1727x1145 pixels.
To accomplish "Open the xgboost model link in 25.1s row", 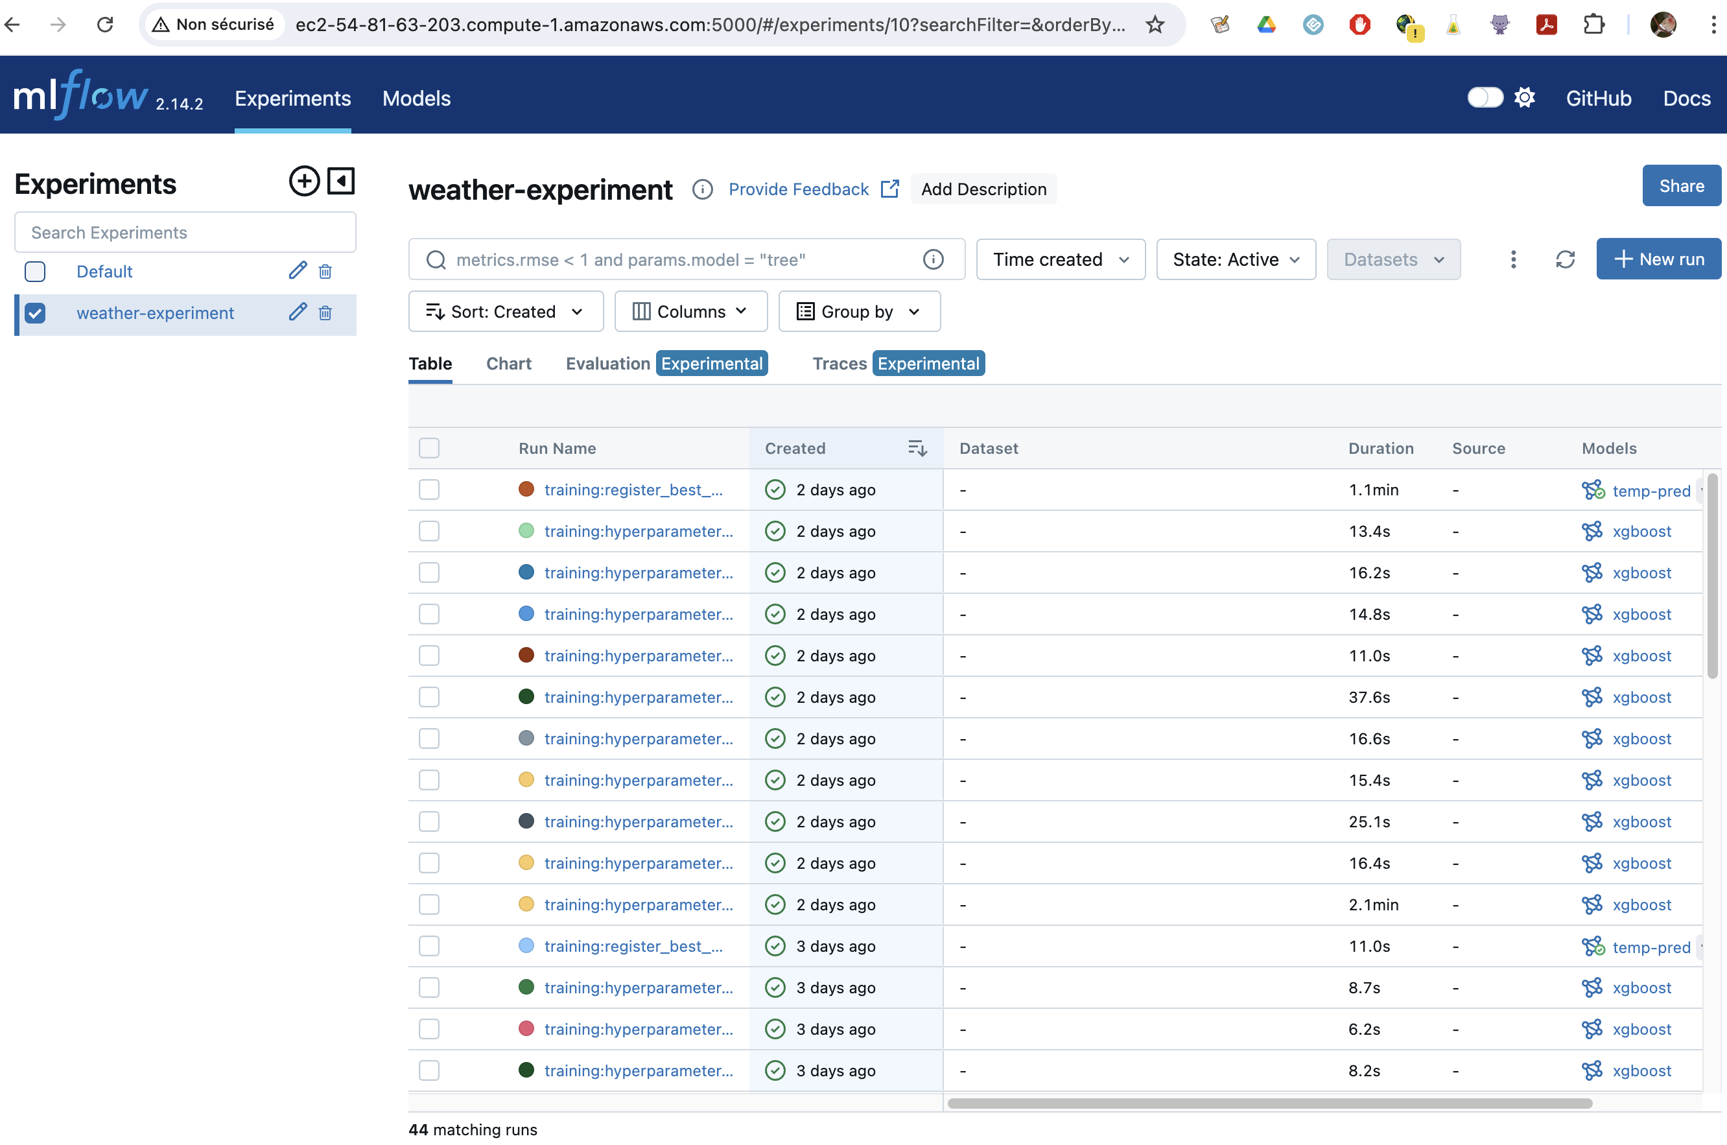I will click(1641, 821).
